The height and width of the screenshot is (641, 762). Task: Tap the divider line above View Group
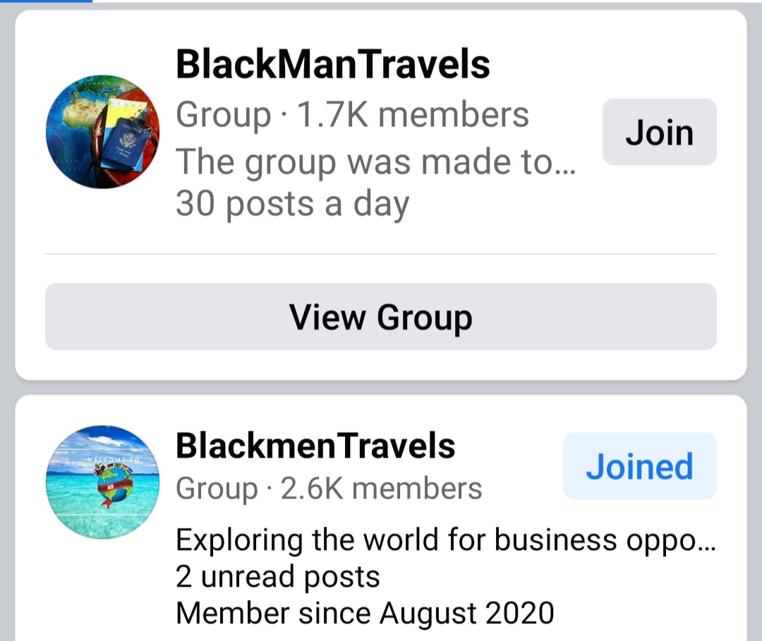(x=381, y=253)
